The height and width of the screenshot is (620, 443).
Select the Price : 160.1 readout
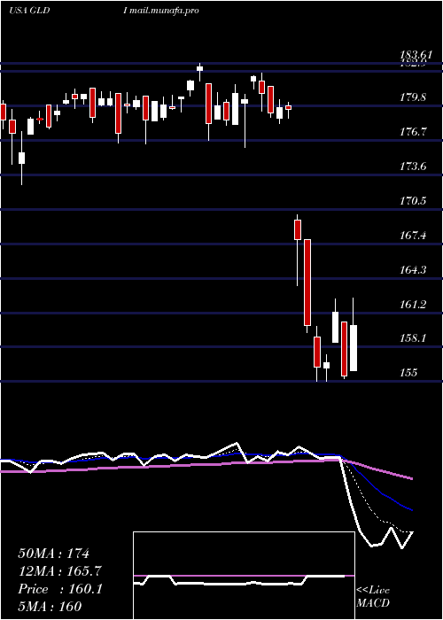tap(60, 589)
